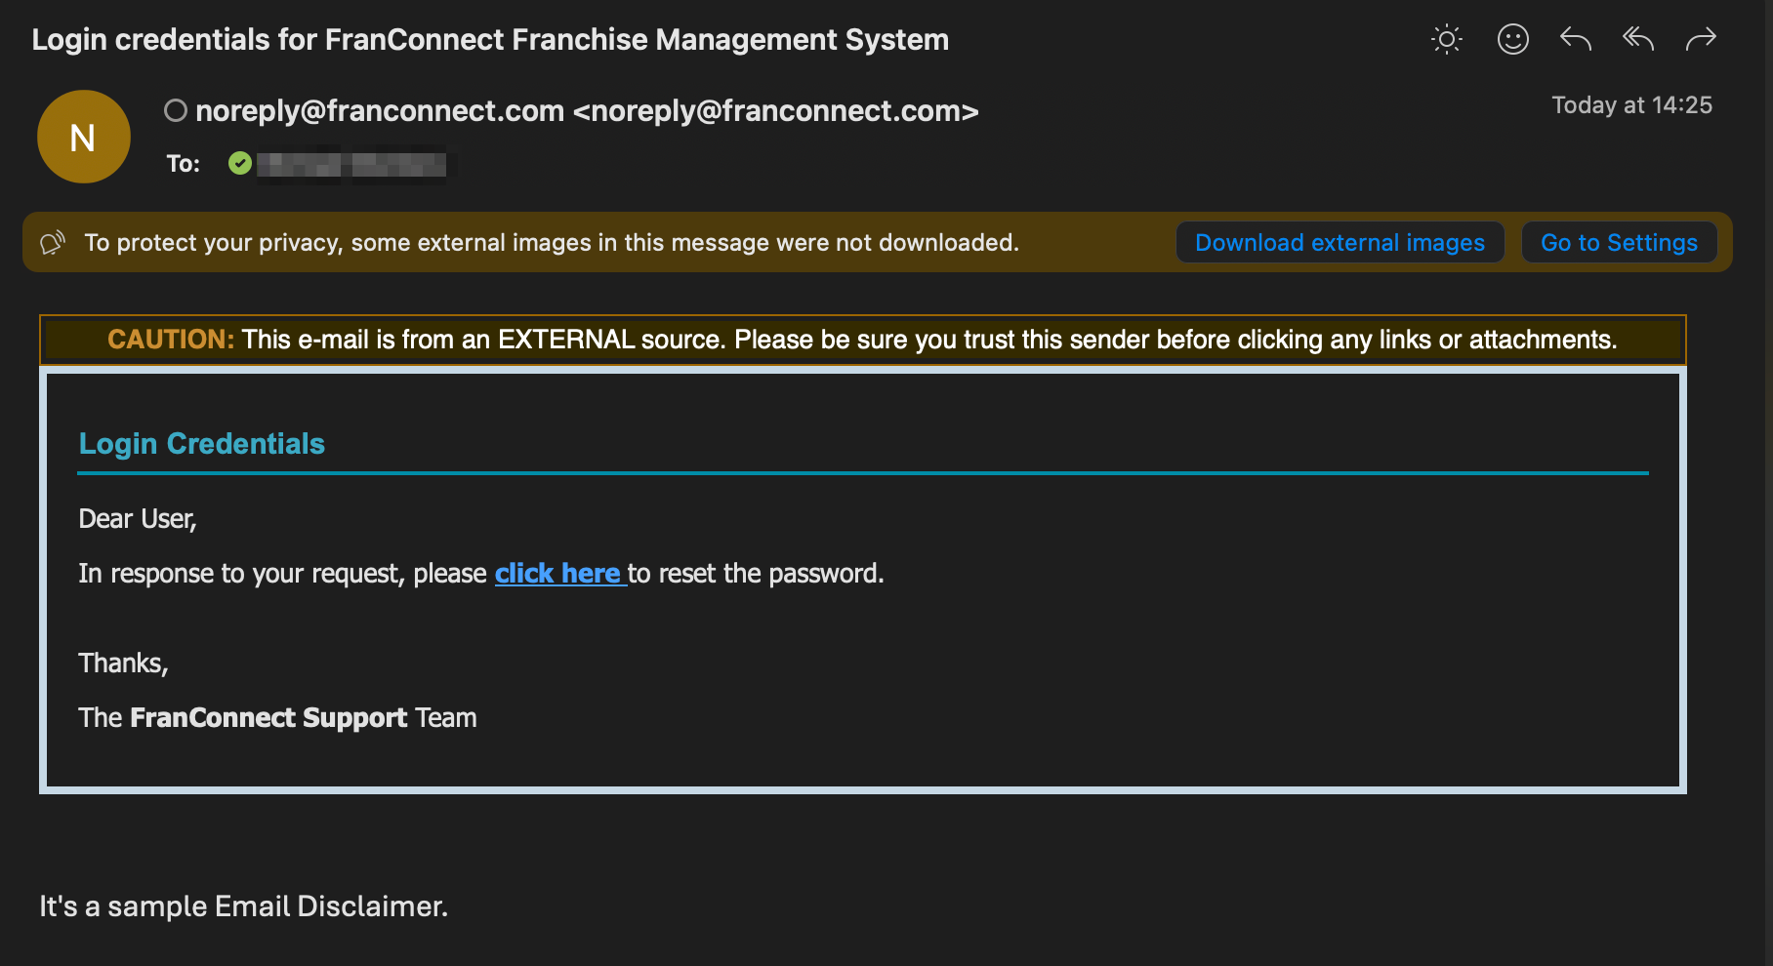Click the email subject title
1773x966 pixels.
tap(490, 39)
